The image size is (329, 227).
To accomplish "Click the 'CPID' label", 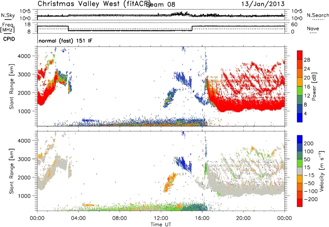I will [9, 39].
